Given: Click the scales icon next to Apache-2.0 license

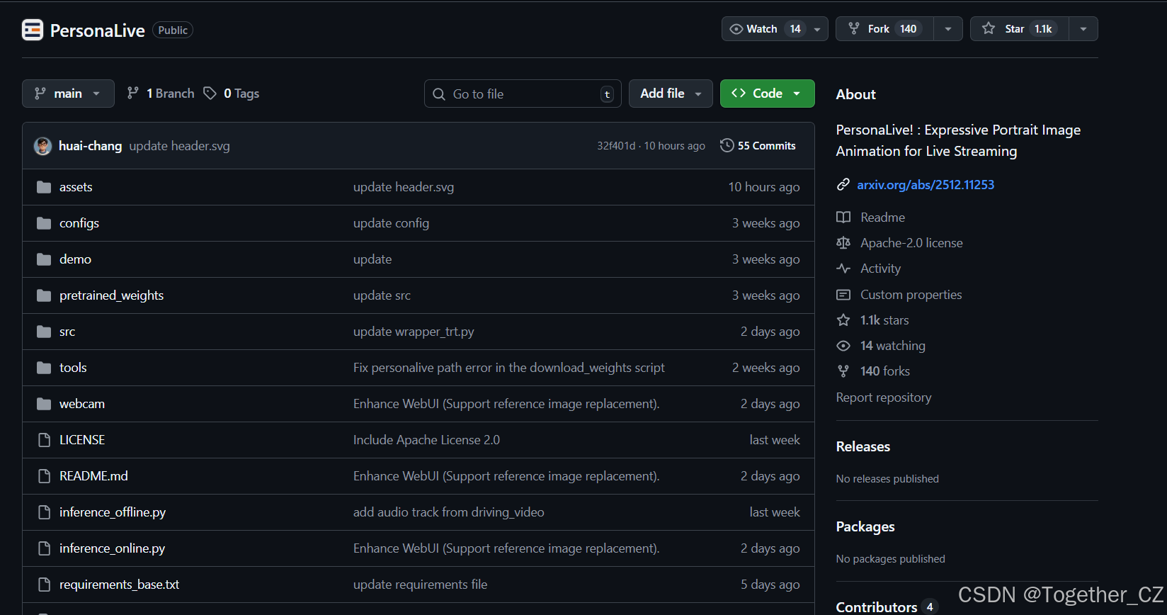Looking at the screenshot, I should click(843, 243).
